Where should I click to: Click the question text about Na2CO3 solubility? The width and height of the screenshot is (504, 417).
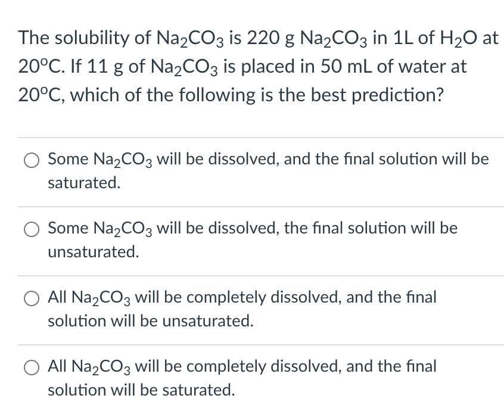[x=256, y=66]
